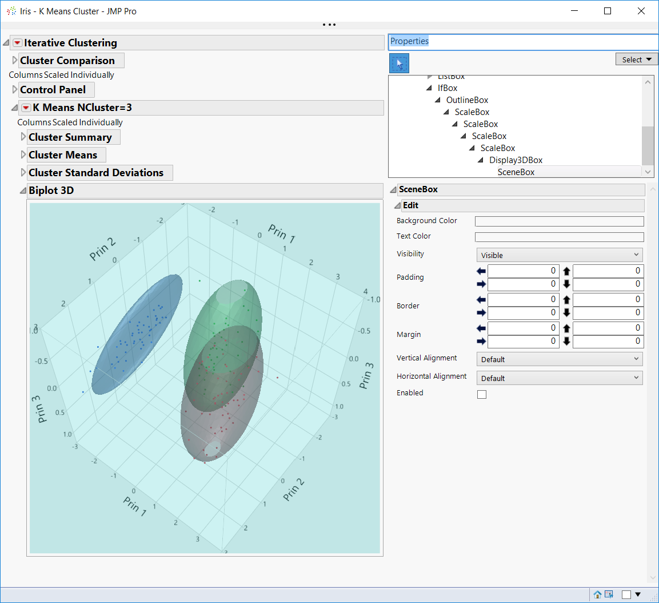Image resolution: width=659 pixels, height=603 pixels.
Task: Click the white color swatch in the status bar
Action: [627, 594]
